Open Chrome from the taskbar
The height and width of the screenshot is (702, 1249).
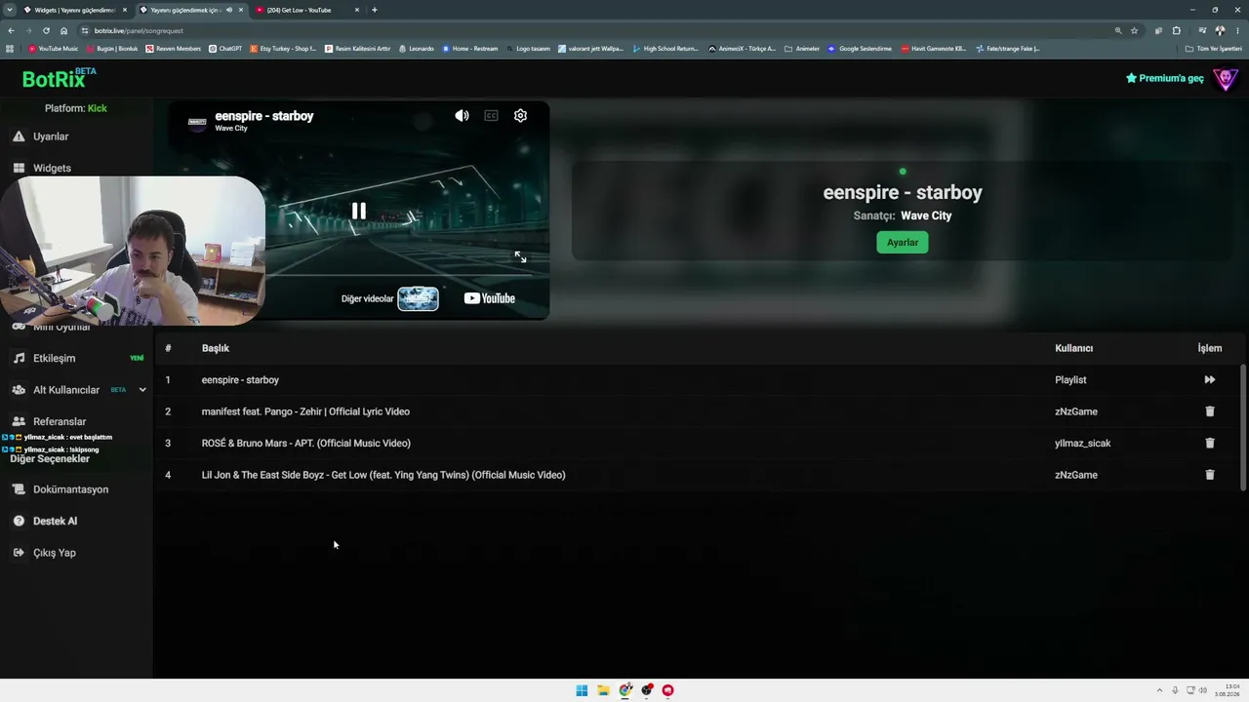point(624,690)
